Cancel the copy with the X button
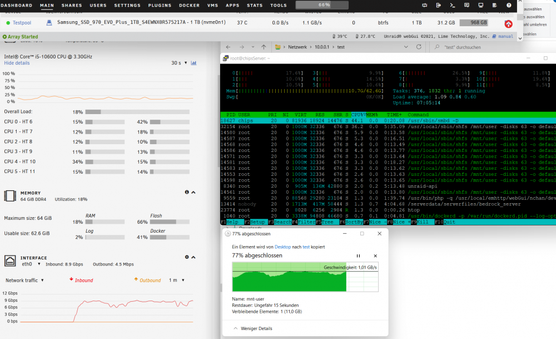Screen dimensions: 556x339 click(375, 256)
